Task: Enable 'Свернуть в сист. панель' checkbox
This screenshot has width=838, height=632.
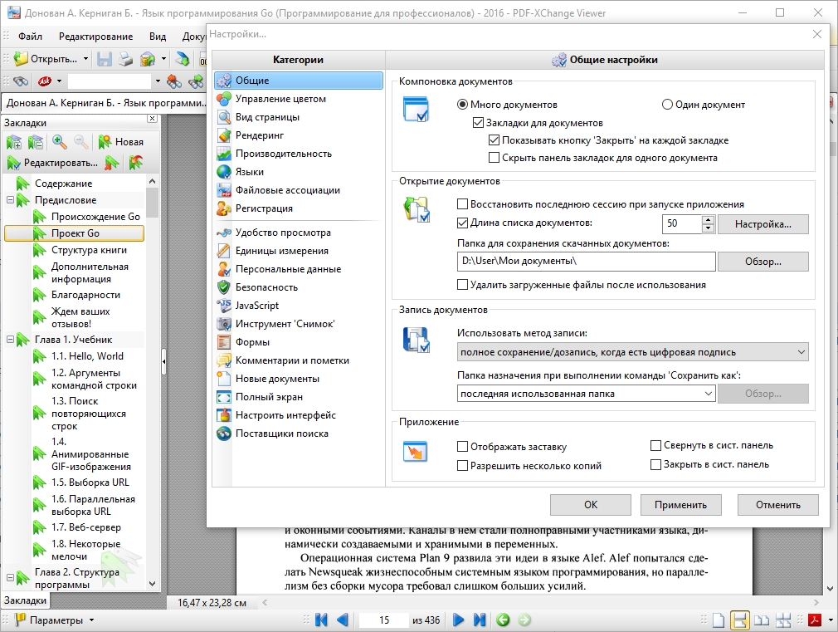Action: point(655,445)
